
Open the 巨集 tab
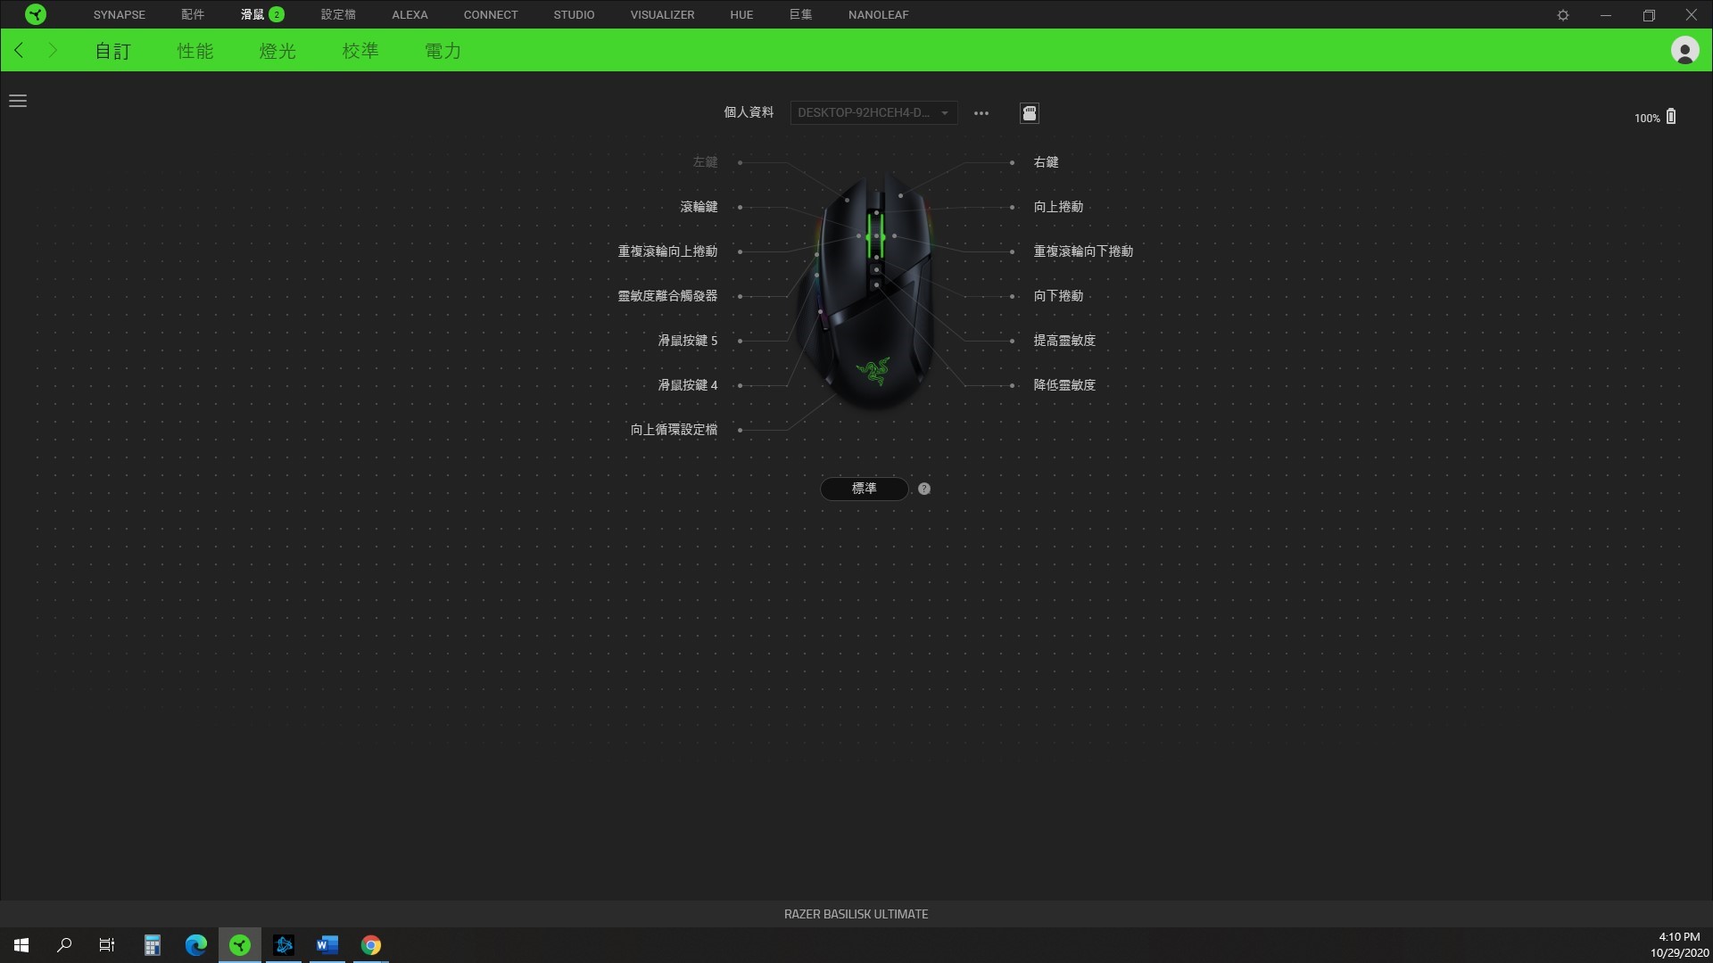[801, 15]
